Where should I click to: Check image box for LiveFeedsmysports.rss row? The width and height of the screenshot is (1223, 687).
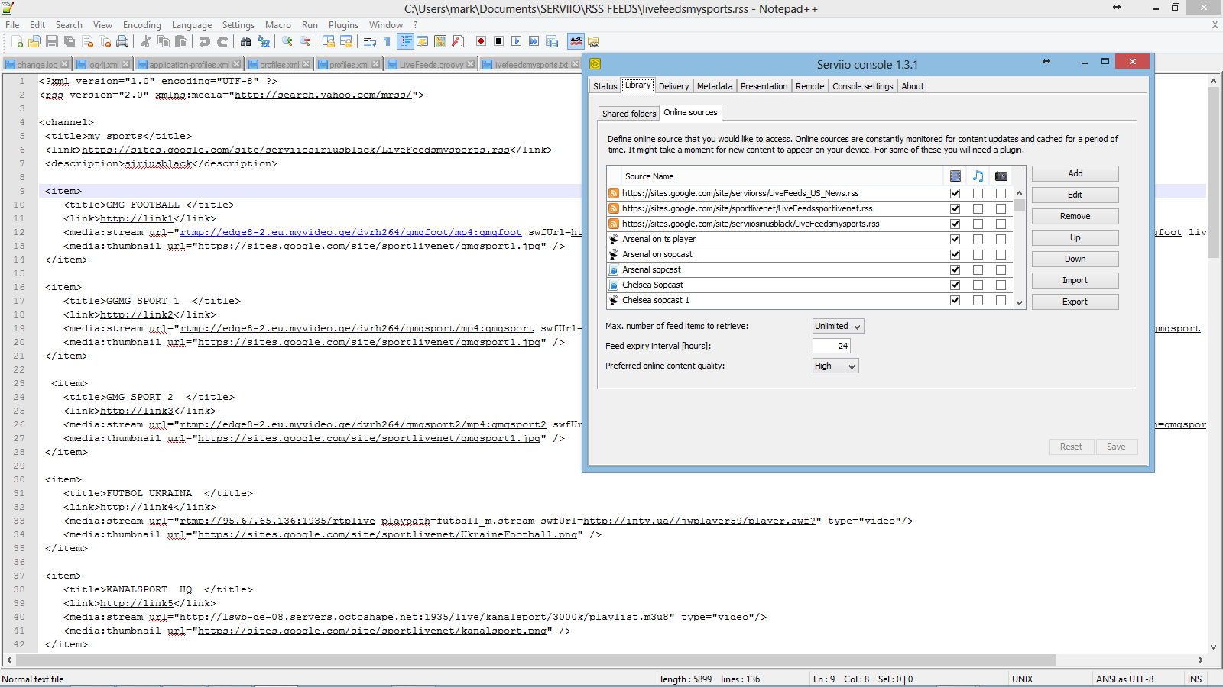pyautogui.click(x=1001, y=224)
